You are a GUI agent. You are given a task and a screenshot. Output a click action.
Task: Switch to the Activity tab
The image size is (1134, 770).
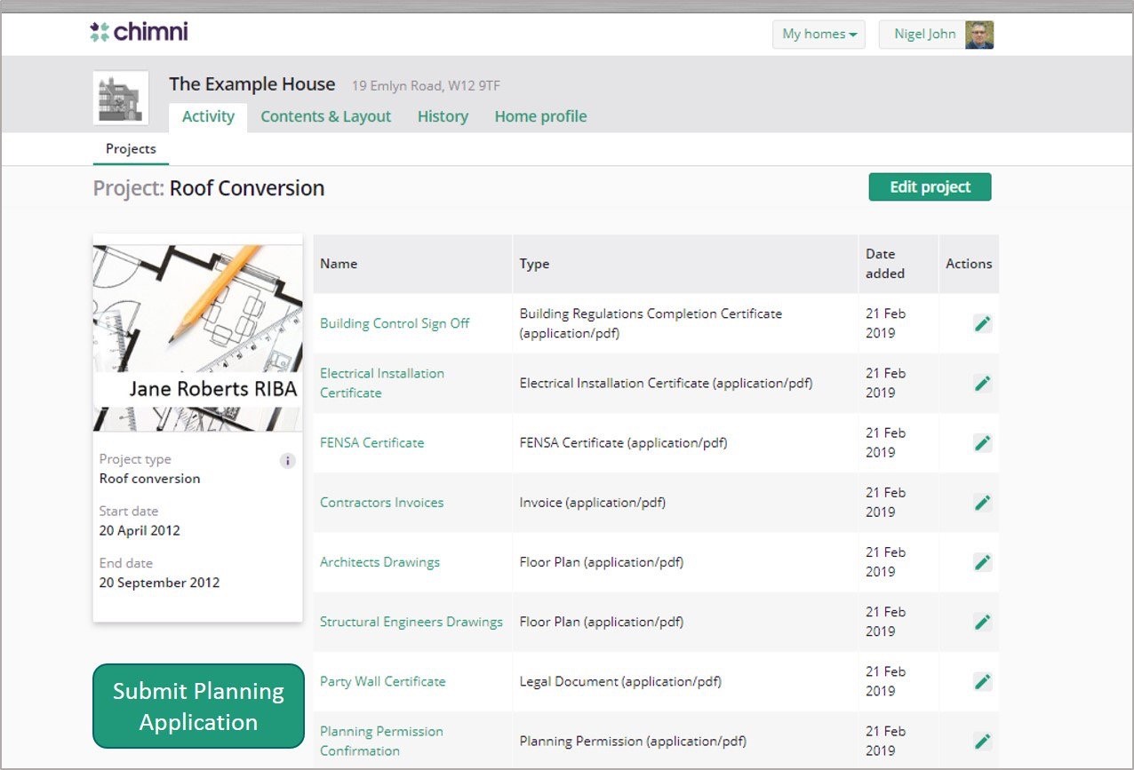pos(208,117)
